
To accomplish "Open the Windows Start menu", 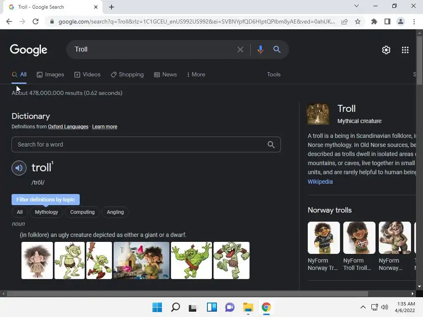I will pyautogui.click(x=157, y=307).
